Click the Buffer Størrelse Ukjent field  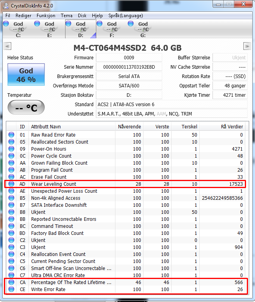point(230,58)
